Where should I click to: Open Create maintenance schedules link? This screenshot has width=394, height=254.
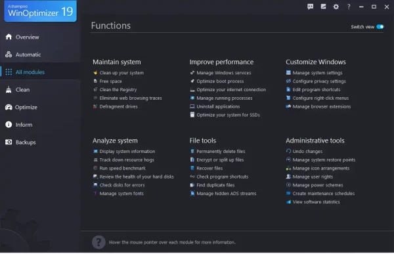click(323, 194)
